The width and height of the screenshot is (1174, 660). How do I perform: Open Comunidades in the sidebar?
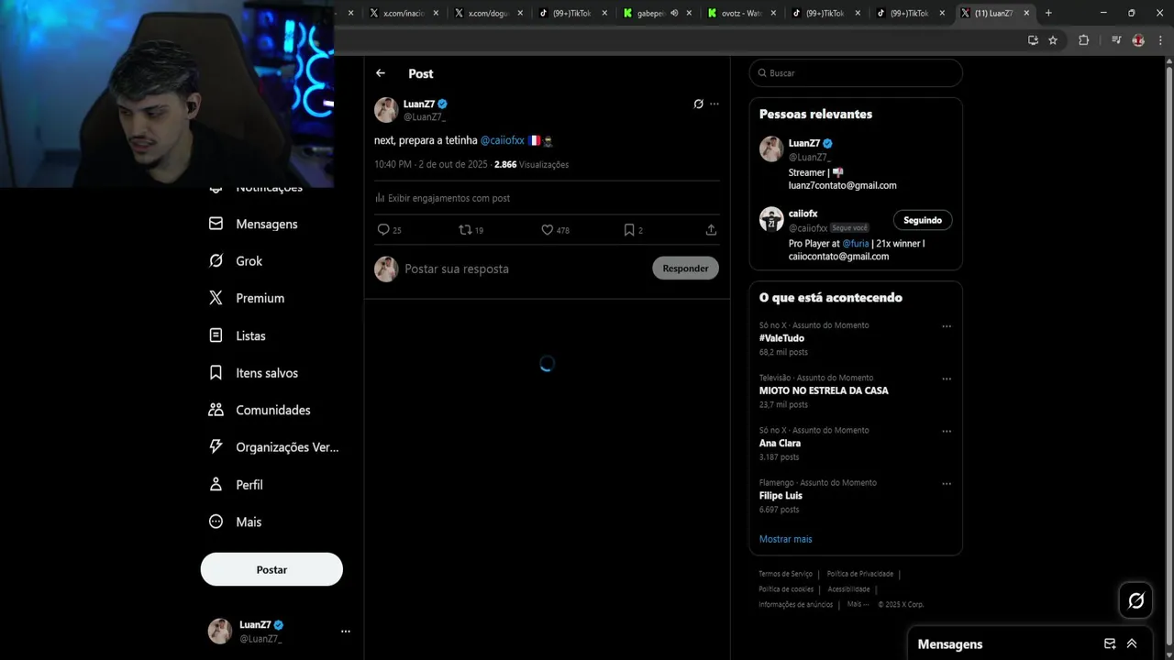(260, 410)
